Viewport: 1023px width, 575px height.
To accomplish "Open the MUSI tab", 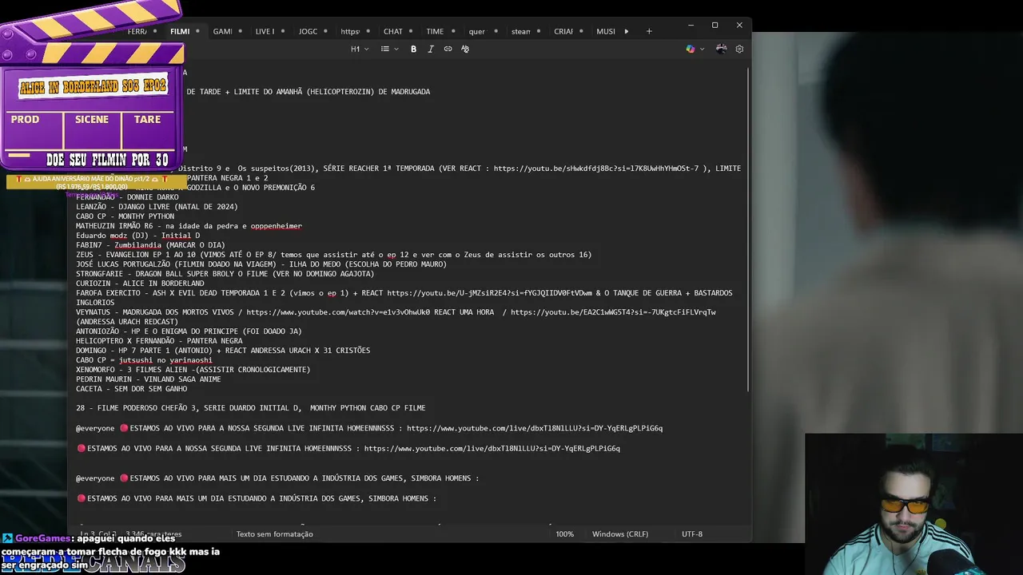I will (606, 31).
